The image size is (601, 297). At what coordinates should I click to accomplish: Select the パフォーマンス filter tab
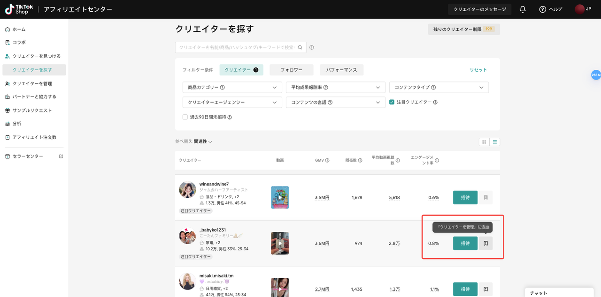click(341, 70)
